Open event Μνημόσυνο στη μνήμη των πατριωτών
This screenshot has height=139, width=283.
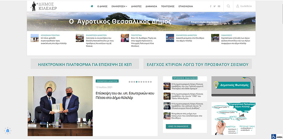coord(186,116)
